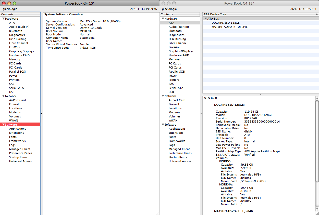Click the ATA details pane scrollbar

click(317, 141)
